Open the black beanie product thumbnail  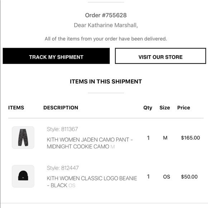point(23,176)
